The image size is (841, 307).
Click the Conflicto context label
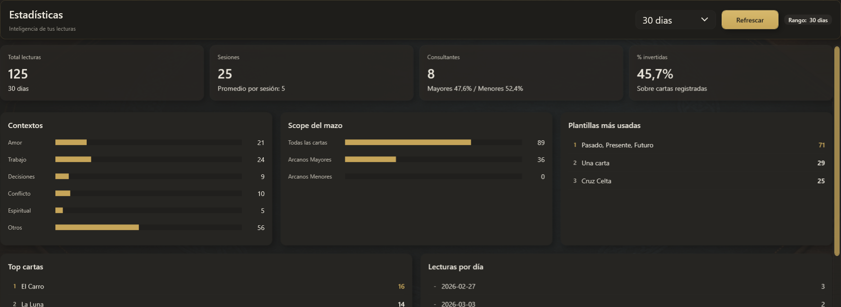19,194
